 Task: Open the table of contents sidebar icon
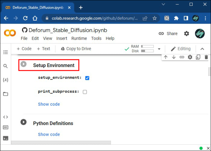6,52
